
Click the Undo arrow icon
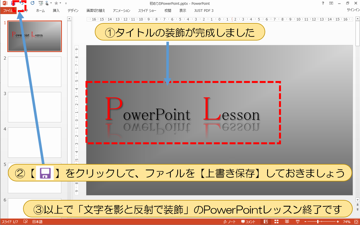point(21,3)
